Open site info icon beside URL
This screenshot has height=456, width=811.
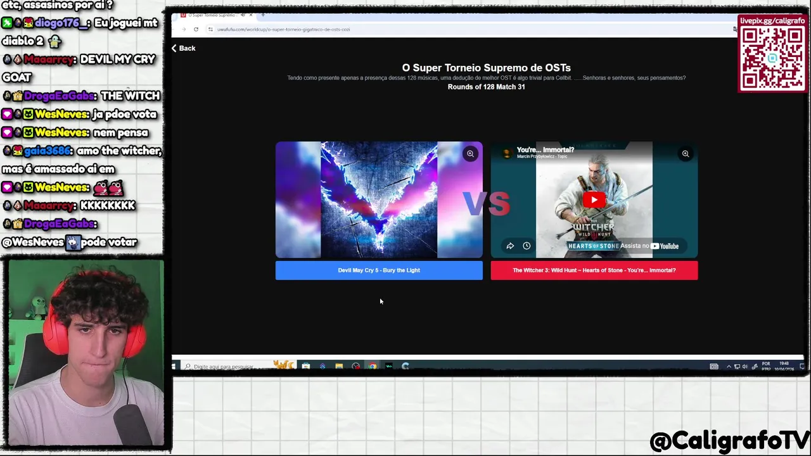tap(210, 29)
